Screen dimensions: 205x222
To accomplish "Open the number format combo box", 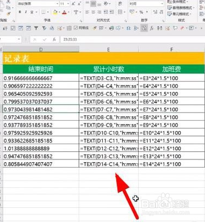I will point(146,4).
